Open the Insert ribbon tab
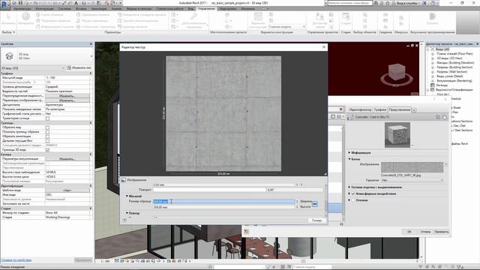 tap(81, 9)
